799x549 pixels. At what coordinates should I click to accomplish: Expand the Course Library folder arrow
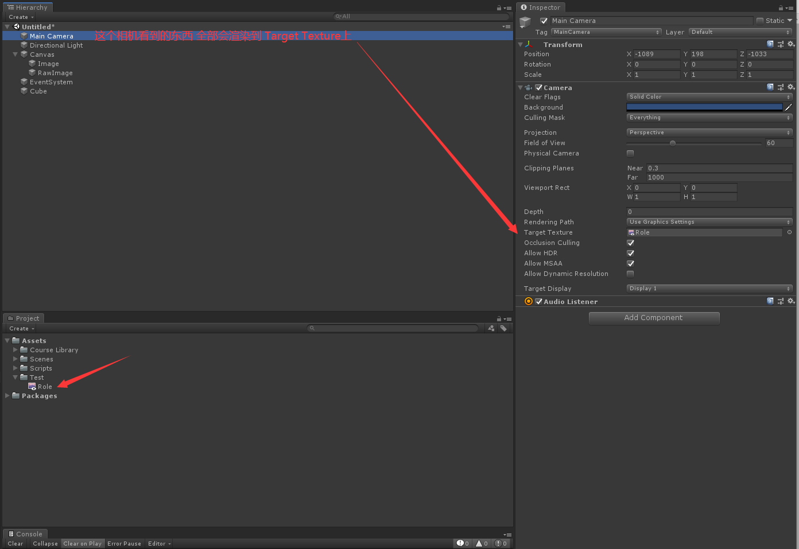click(x=15, y=350)
